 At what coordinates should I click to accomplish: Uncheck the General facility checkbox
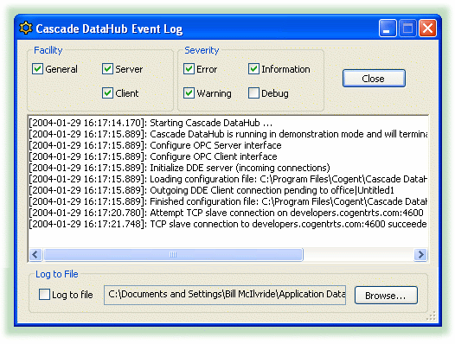coord(38,69)
